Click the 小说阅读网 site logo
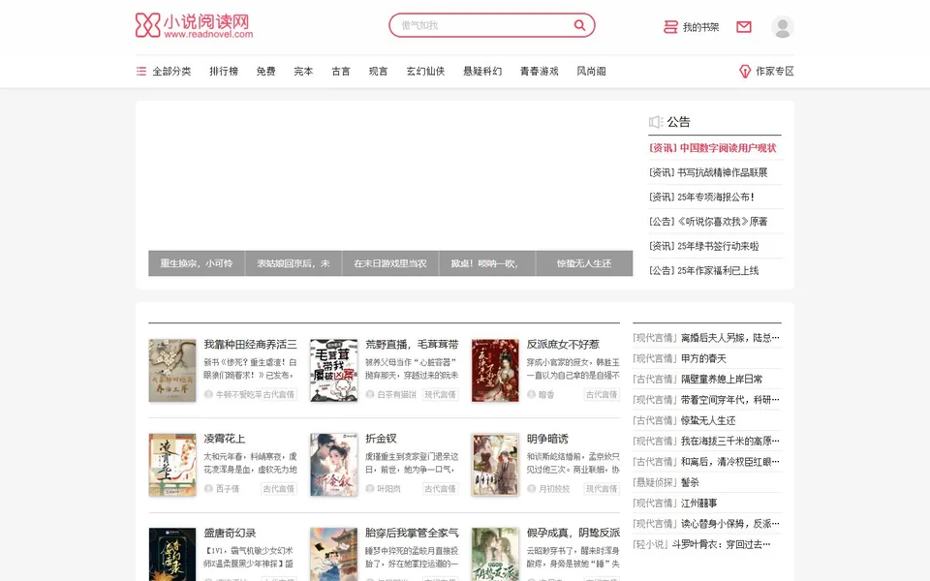Screen dimensions: 930x581 194,25
